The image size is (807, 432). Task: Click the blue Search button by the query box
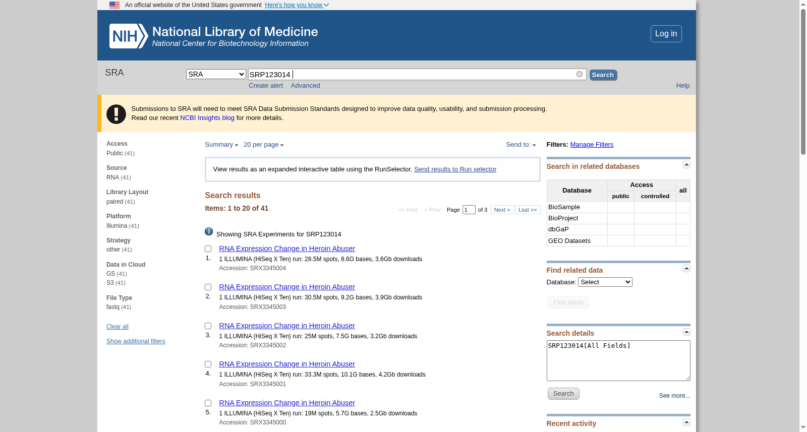point(603,75)
